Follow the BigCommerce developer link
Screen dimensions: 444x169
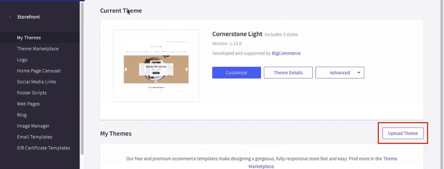tap(286, 53)
